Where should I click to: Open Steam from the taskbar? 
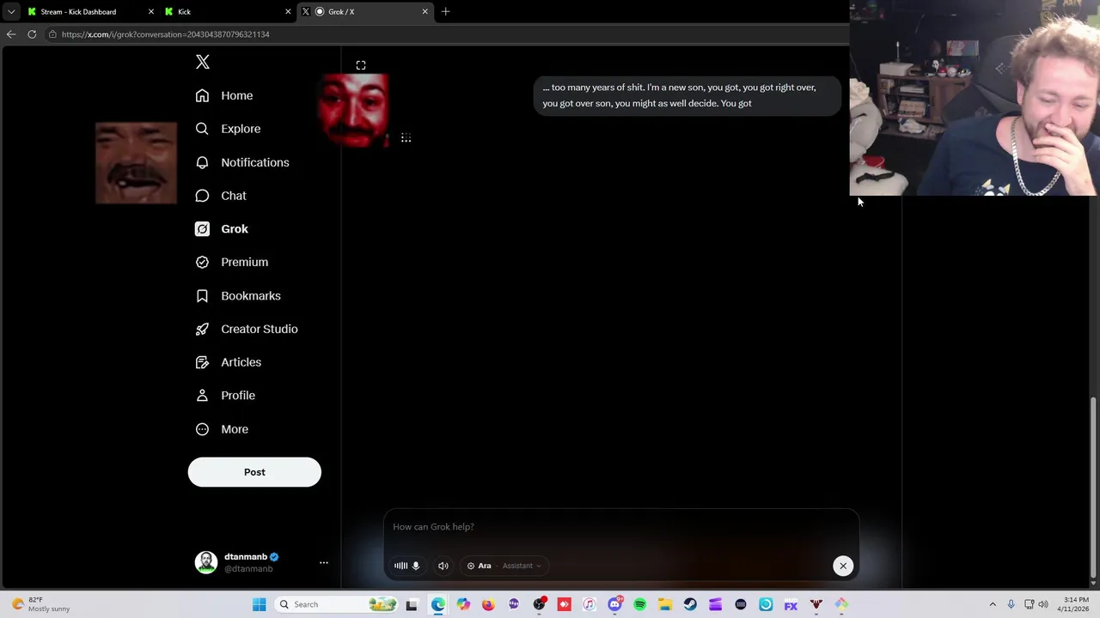click(x=690, y=604)
